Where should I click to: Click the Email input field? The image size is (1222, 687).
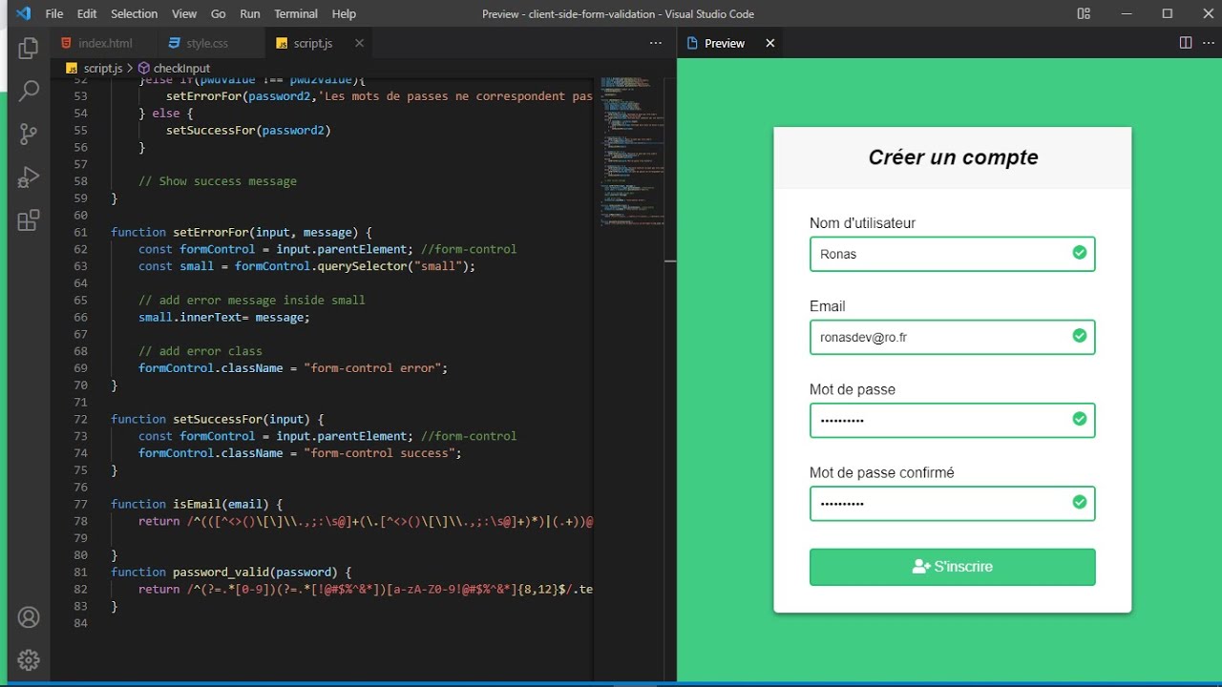coord(952,337)
